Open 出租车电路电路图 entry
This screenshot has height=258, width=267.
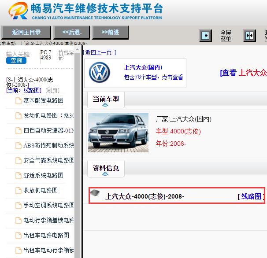pyautogui.click(x=46, y=235)
